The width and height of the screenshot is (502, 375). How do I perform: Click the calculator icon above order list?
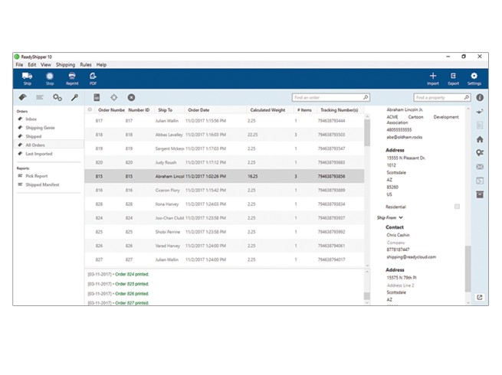click(97, 97)
